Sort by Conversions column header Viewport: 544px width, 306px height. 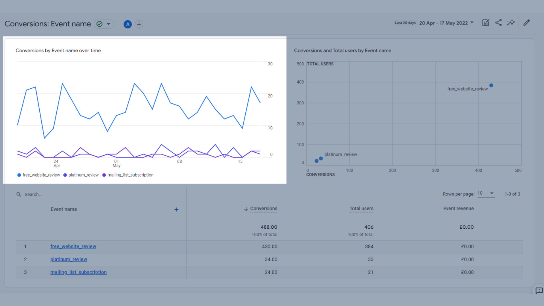tap(263, 209)
